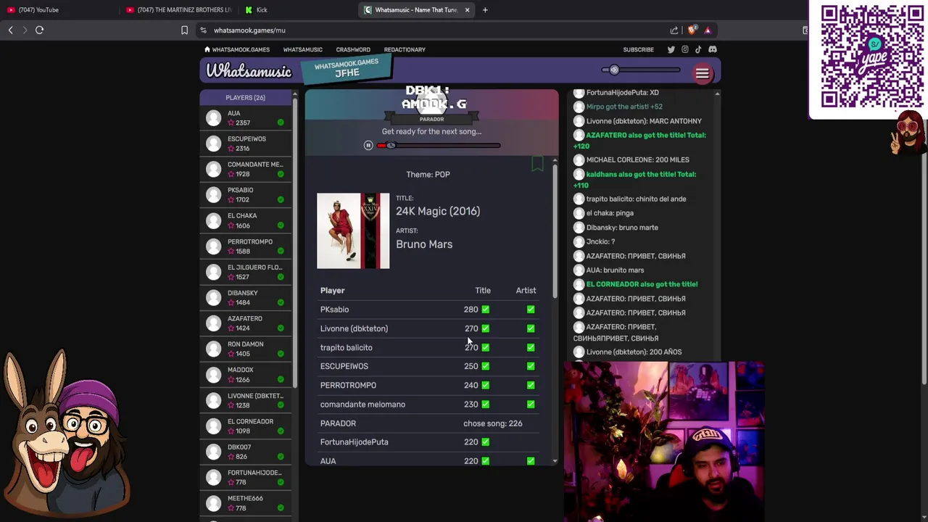928x522 pixels.
Task: Open the TikTok link icon
Action: 698,50
